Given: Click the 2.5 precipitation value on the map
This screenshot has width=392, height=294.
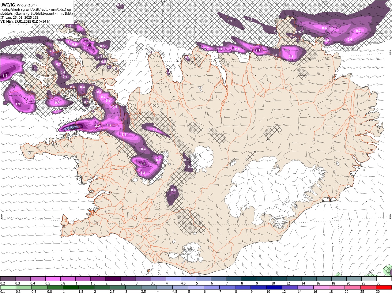Looking at the screenshot, I should pos(89,45).
